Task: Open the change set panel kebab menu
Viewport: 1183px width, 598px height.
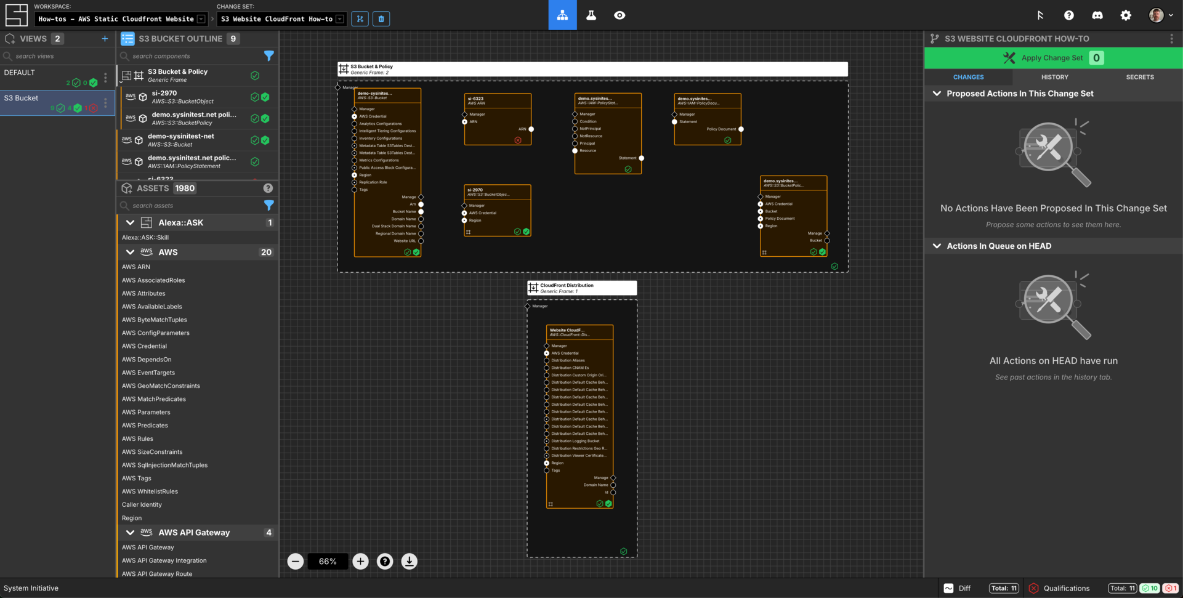Action: click(x=1172, y=39)
